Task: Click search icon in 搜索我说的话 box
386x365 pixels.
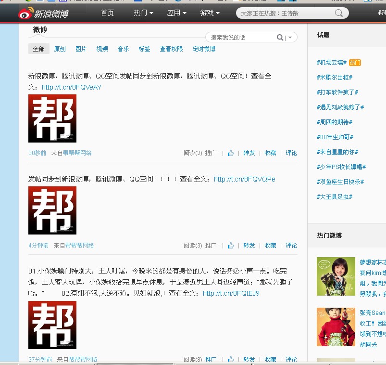Action: tap(280, 38)
